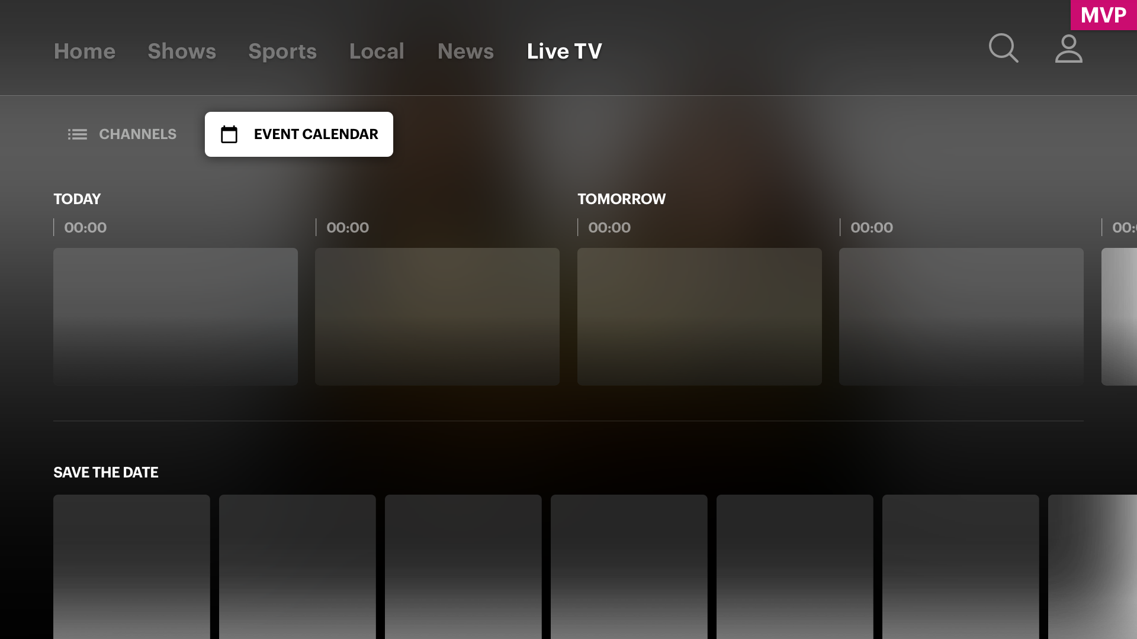Open the Sports tab
1137x639 pixels.
[282, 51]
